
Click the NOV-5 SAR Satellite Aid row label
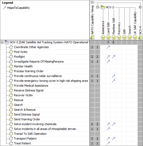(49, 42)
